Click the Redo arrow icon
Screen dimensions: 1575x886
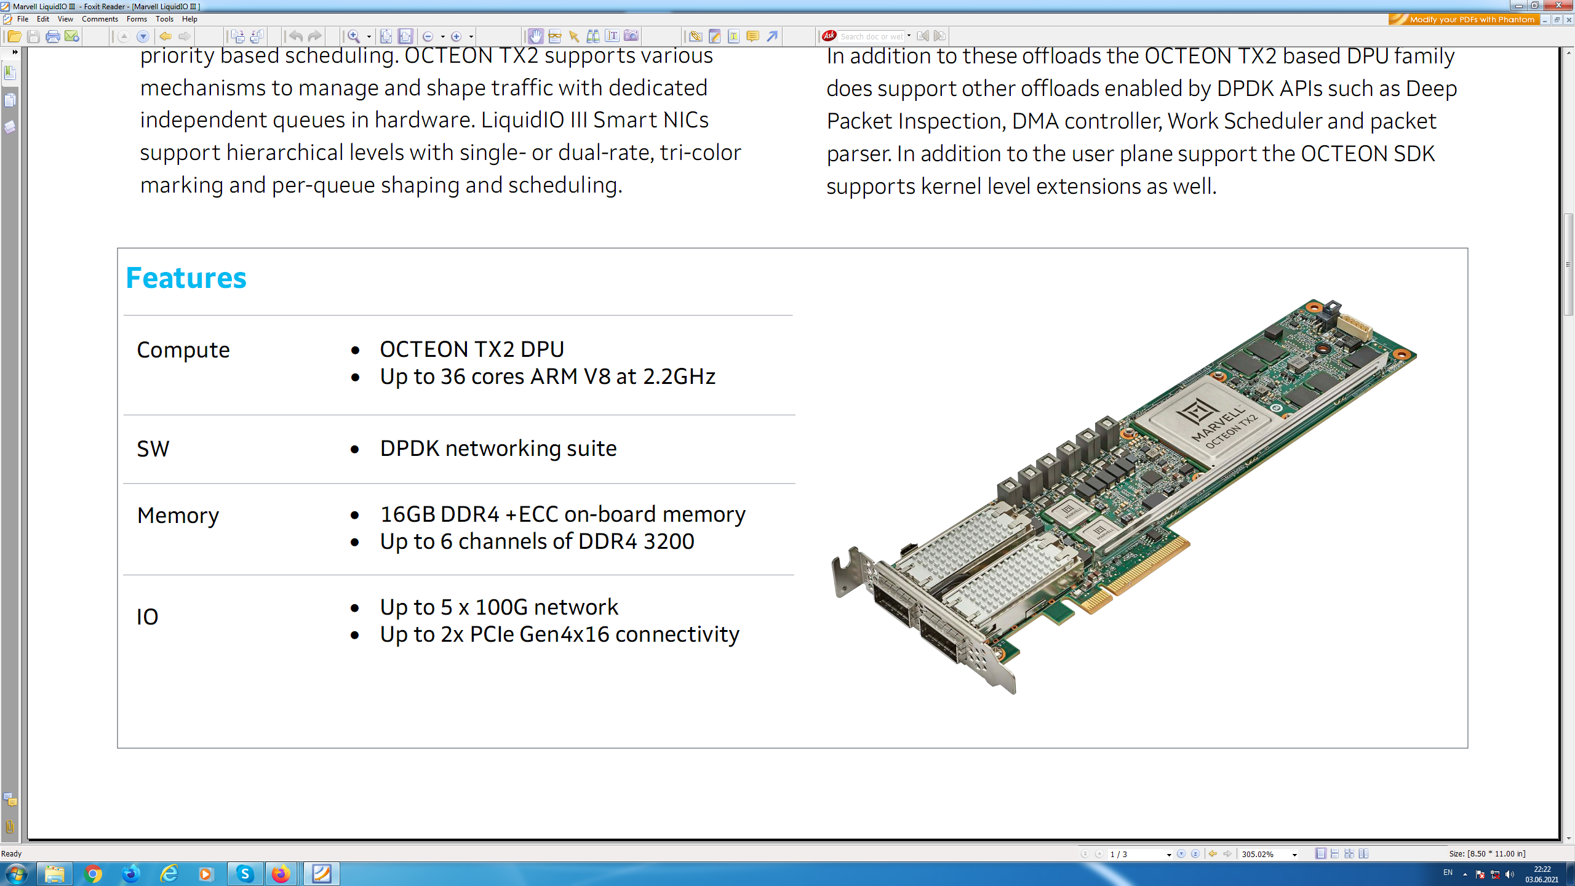(x=315, y=36)
